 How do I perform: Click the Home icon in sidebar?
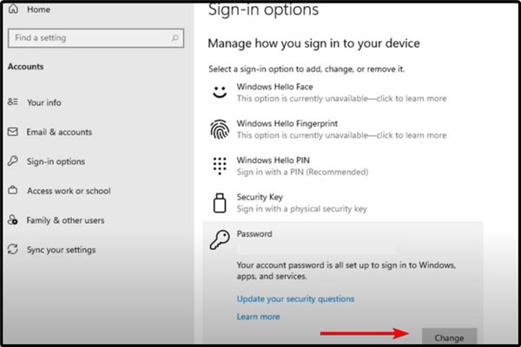tap(13, 10)
